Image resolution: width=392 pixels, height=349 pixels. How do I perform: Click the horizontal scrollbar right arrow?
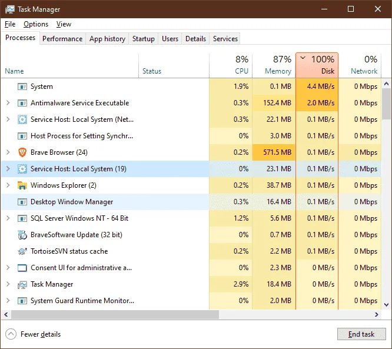[x=377, y=314]
